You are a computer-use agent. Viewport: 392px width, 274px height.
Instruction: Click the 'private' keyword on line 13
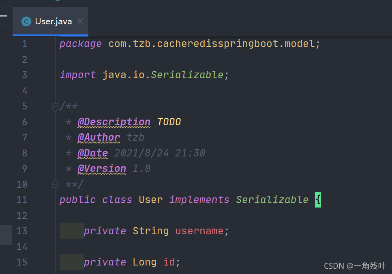pos(105,231)
